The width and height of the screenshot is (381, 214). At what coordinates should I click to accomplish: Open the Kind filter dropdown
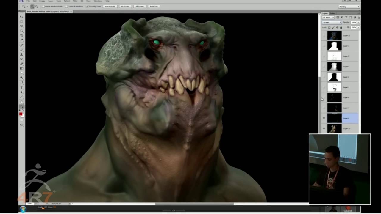coord(328,17)
